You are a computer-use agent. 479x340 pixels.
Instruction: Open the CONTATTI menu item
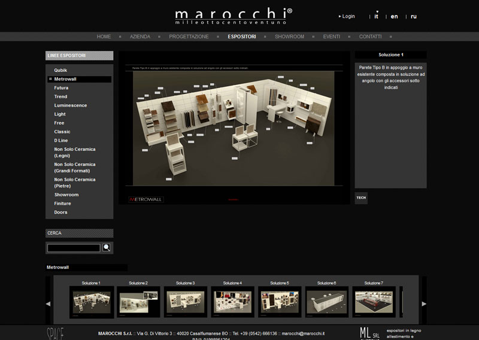point(370,37)
